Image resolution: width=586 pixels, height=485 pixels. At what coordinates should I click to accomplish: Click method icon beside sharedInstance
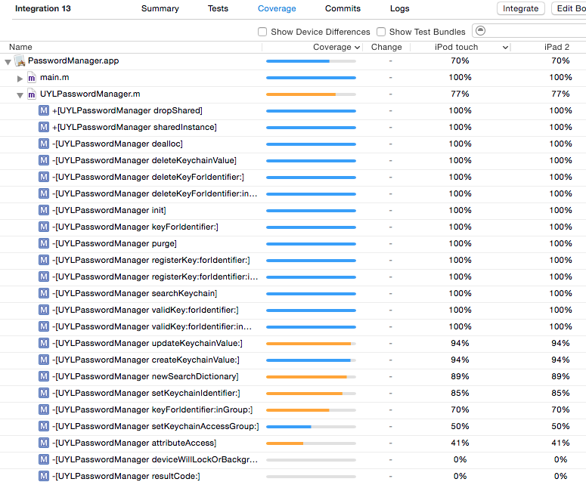(x=44, y=127)
